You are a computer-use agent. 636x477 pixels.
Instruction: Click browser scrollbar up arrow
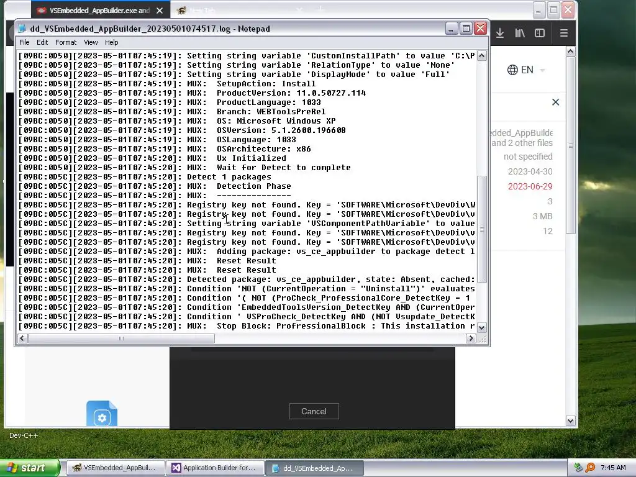pyautogui.click(x=570, y=52)
